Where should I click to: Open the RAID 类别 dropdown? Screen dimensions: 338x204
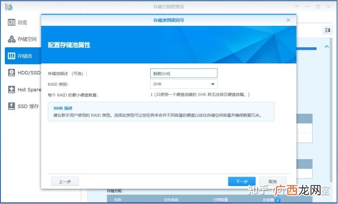click(184, 84)
